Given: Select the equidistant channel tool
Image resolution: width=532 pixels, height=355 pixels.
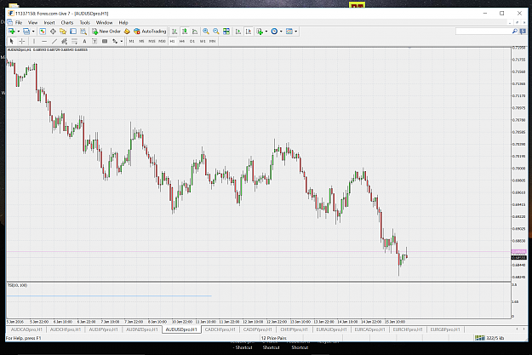Looking at the screenshot, I should 64,42.
